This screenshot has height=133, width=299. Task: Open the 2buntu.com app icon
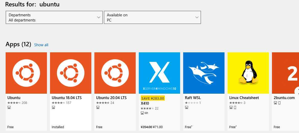click(285, 73)
